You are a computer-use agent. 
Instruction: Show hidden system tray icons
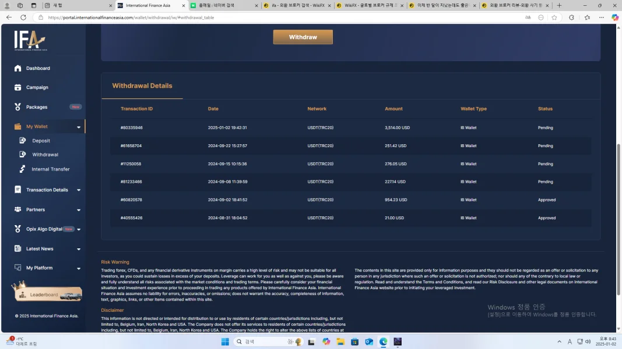(x=559, y=341)
